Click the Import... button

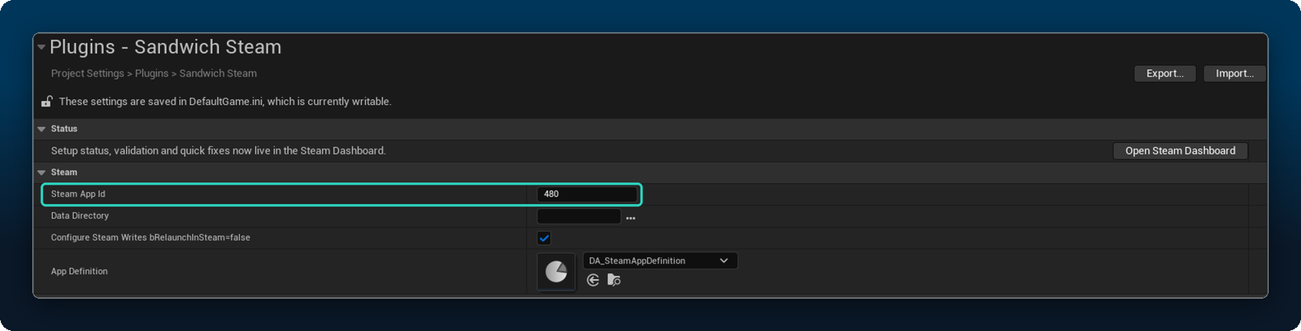click(1234, 73)
